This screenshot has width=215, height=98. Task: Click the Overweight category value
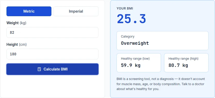tap(135, 43)
